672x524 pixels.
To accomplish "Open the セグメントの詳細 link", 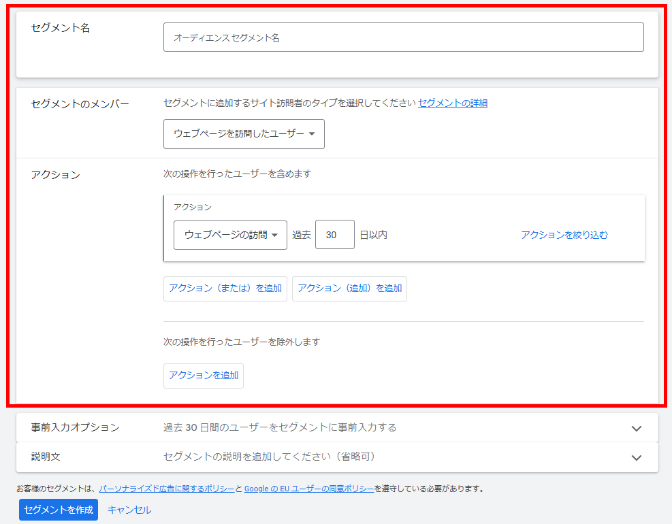I will [452, 103].
